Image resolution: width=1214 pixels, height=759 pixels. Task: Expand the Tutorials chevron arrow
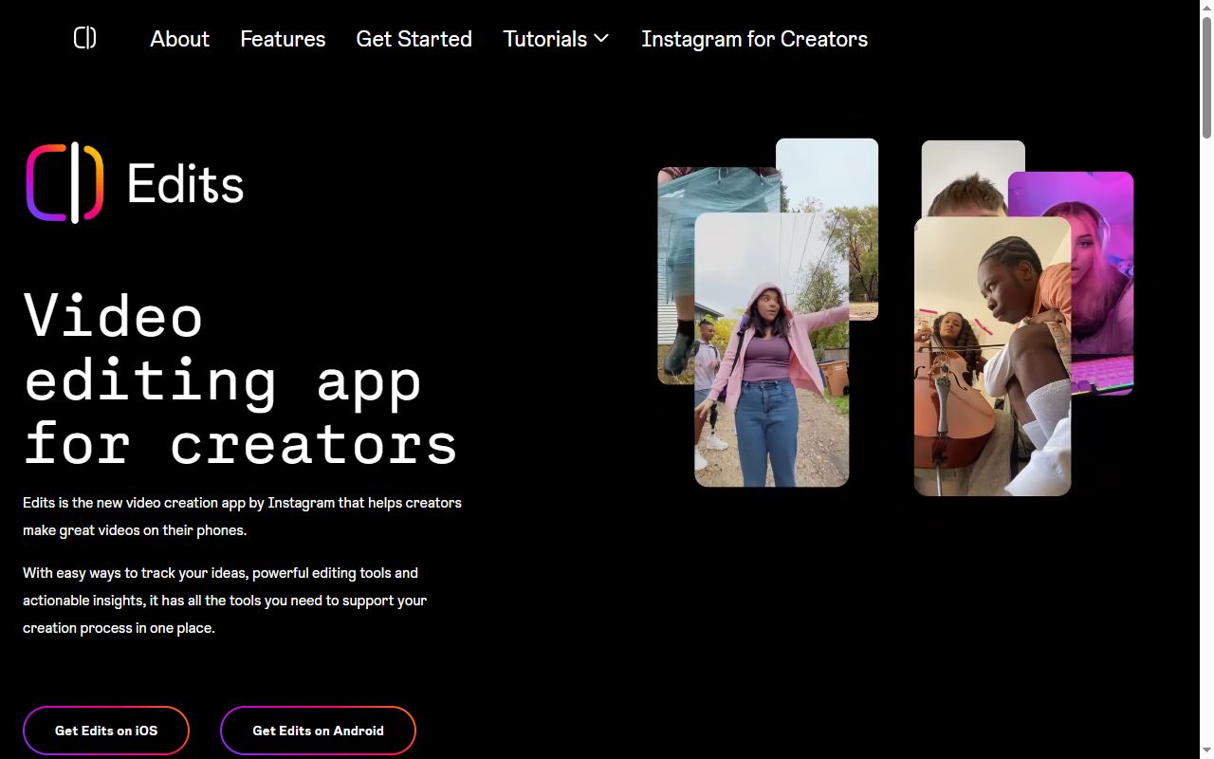(x=601, y=39)
